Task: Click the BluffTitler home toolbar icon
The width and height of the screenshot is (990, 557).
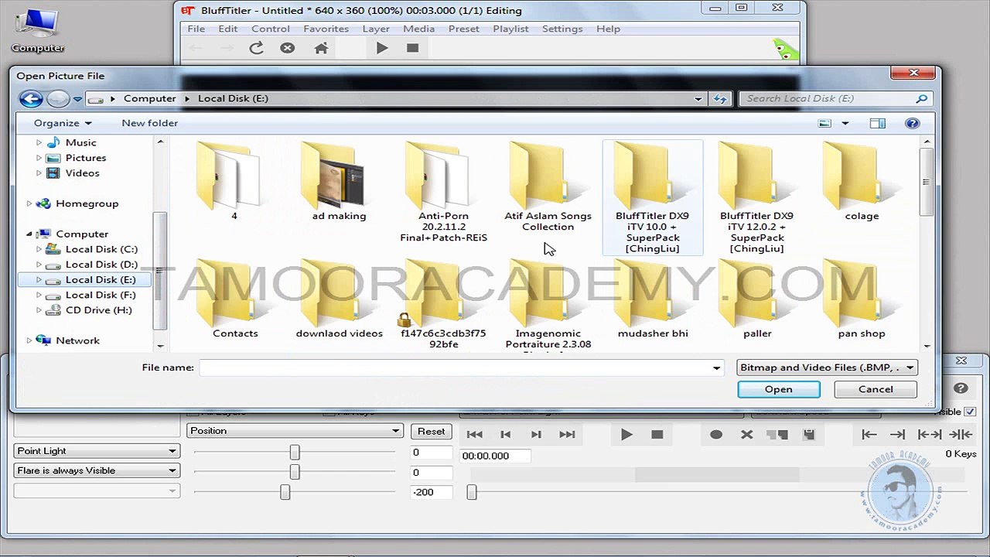Action: 321,48
